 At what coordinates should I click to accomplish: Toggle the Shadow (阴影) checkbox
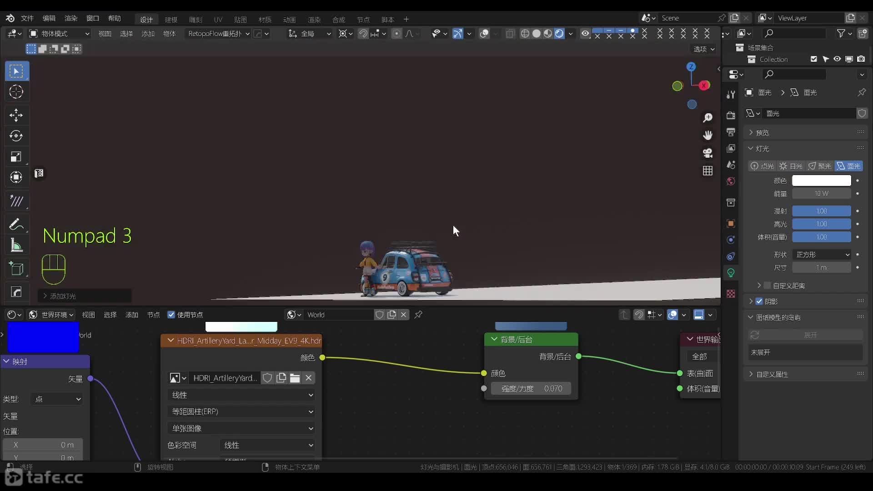tap(759, 301)
